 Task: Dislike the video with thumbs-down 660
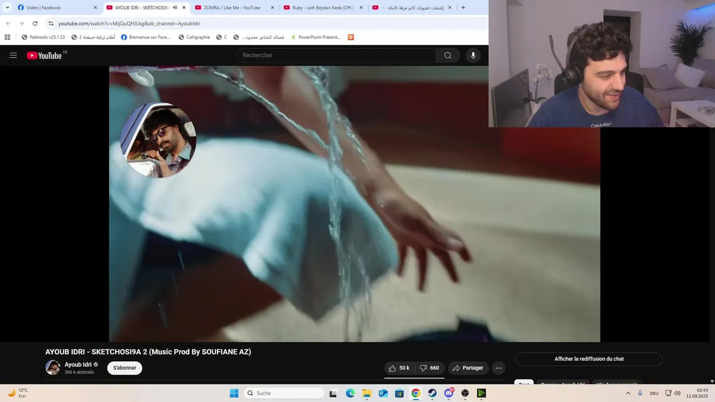click(430, 368)
